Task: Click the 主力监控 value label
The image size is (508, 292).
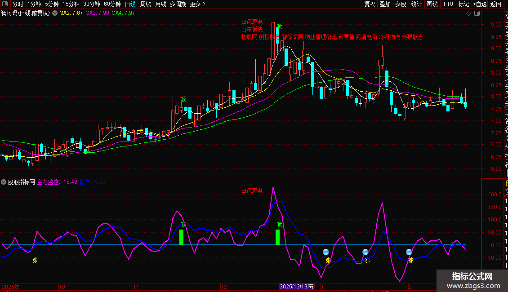Action: coord(58,182)
